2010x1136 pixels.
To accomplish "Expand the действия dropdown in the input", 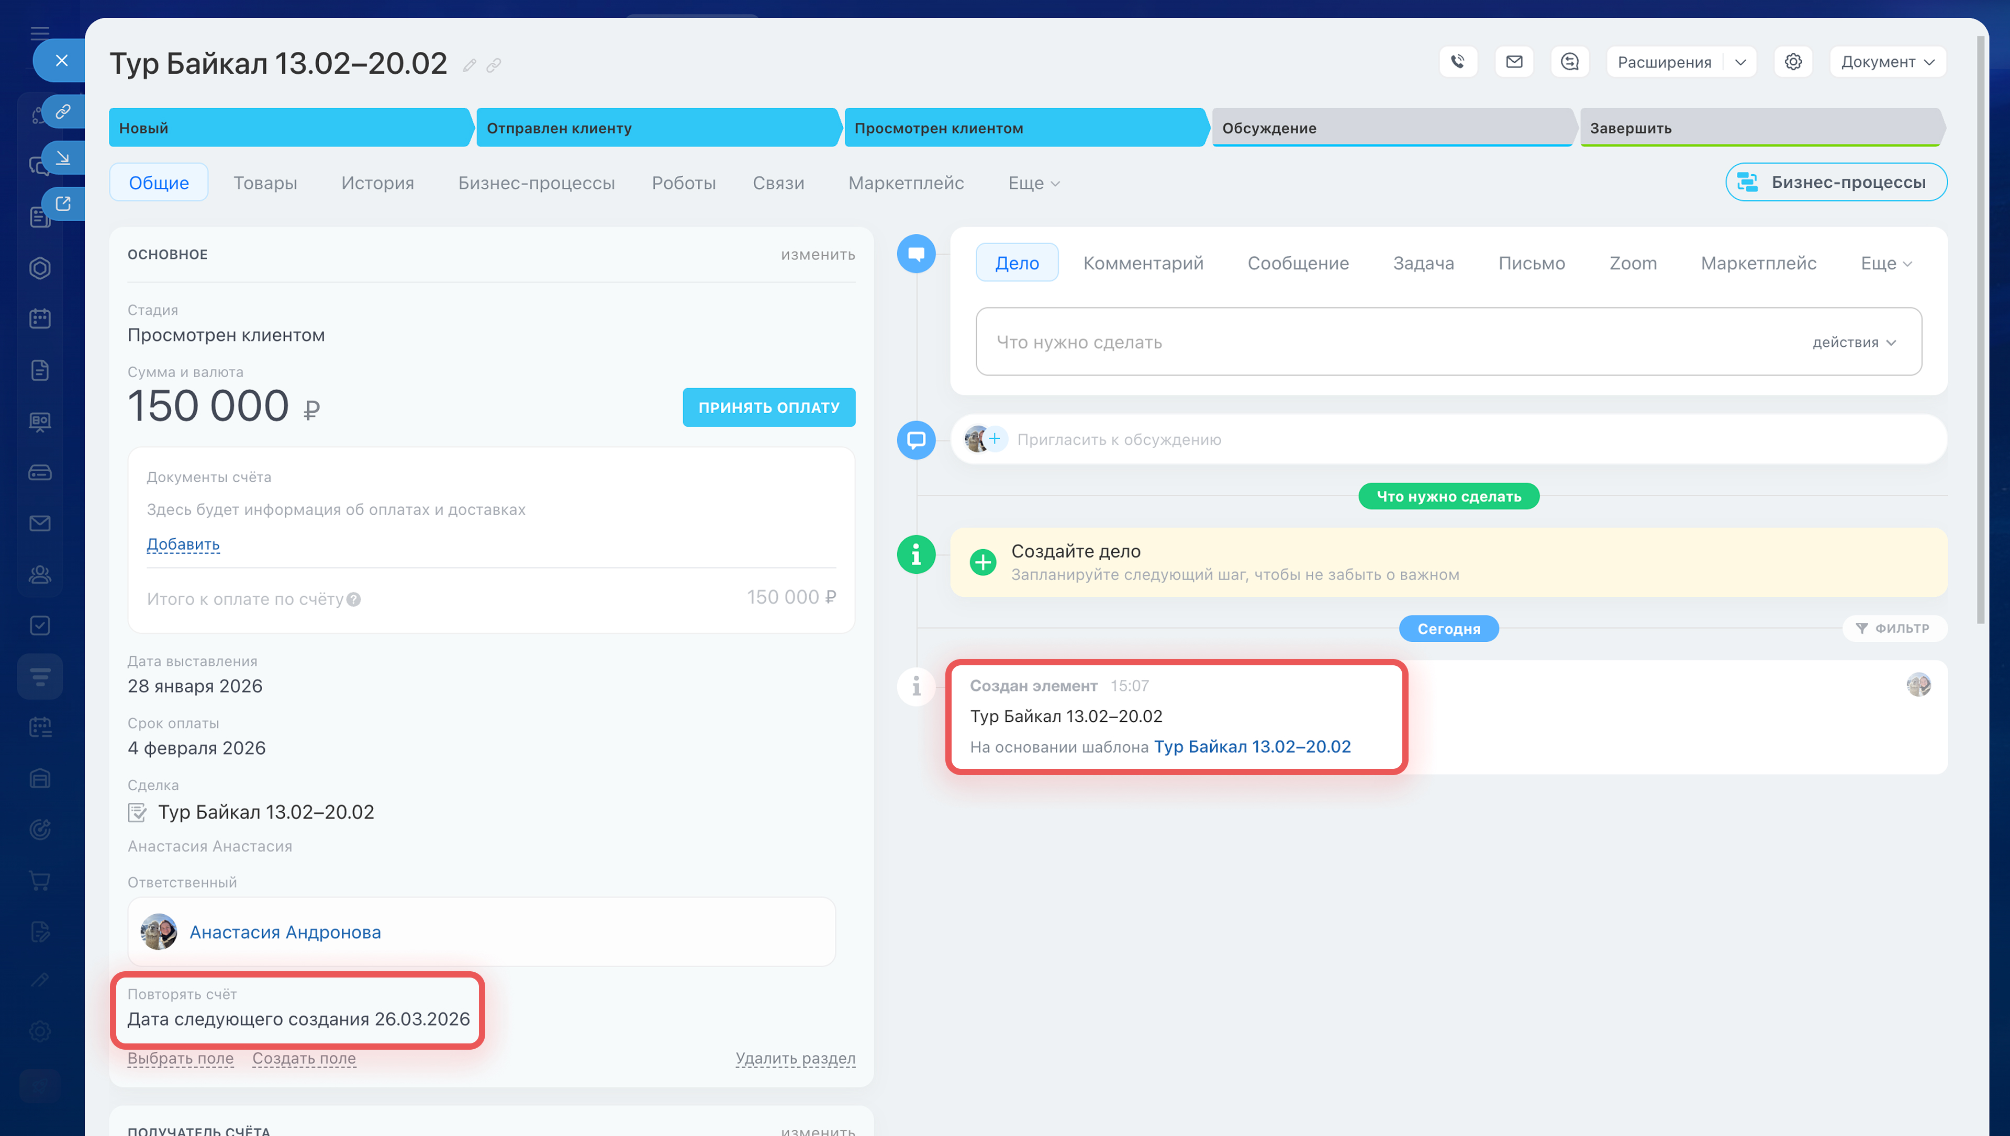I will (1854, 343).
